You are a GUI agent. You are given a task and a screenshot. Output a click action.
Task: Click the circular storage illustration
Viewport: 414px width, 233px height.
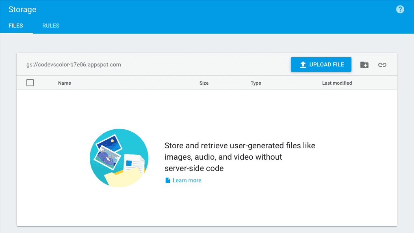[119, 158]
